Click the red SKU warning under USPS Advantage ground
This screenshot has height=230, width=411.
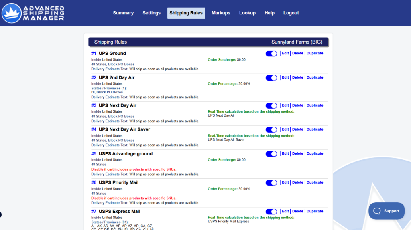click(134, 169)
